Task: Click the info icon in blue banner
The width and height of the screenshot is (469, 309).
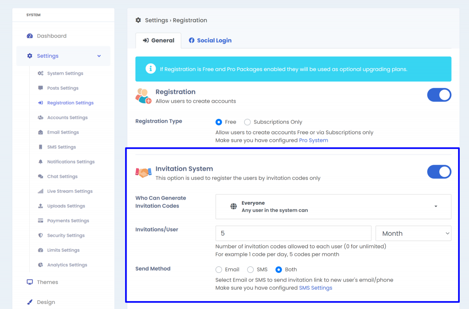Action: pyautogui.click(x=150, y=69)
